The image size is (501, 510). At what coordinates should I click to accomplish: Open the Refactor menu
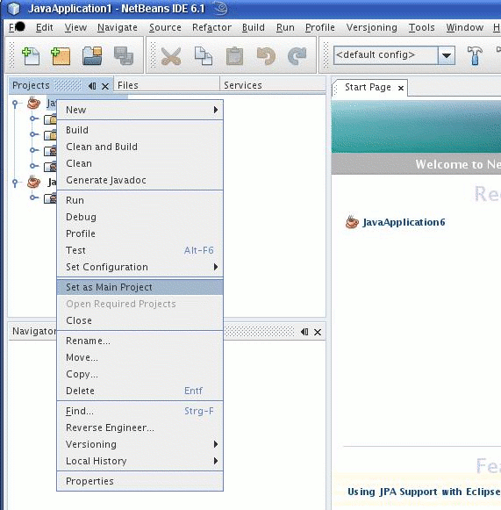211,27
